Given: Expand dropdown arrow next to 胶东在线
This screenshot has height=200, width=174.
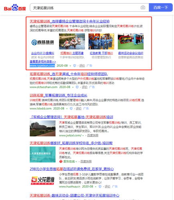Looking at the screenshot, I should tap(76, 162).
